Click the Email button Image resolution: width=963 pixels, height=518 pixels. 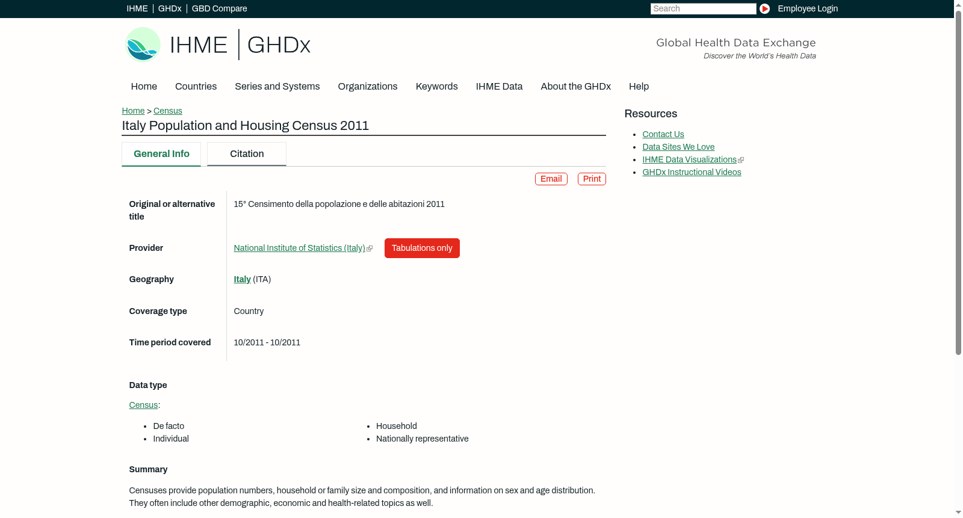pyautogui.click(x=551, y=179)
